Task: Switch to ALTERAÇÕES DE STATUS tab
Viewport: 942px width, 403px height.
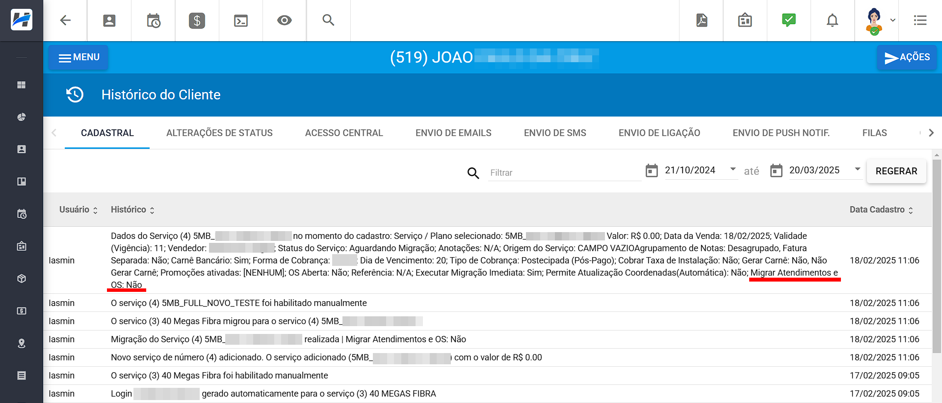Action: pyautogui.click(x=219, y=133)
